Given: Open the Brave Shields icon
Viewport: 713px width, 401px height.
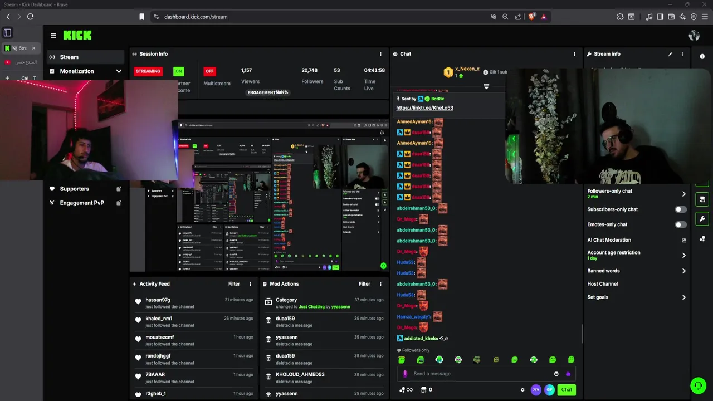Looking at the screenshot, I should click(531, 17).
